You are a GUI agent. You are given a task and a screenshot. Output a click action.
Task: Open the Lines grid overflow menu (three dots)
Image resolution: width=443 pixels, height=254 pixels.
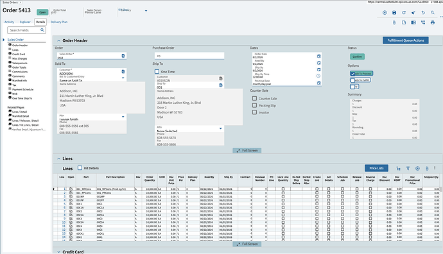[x=435, y=168]
